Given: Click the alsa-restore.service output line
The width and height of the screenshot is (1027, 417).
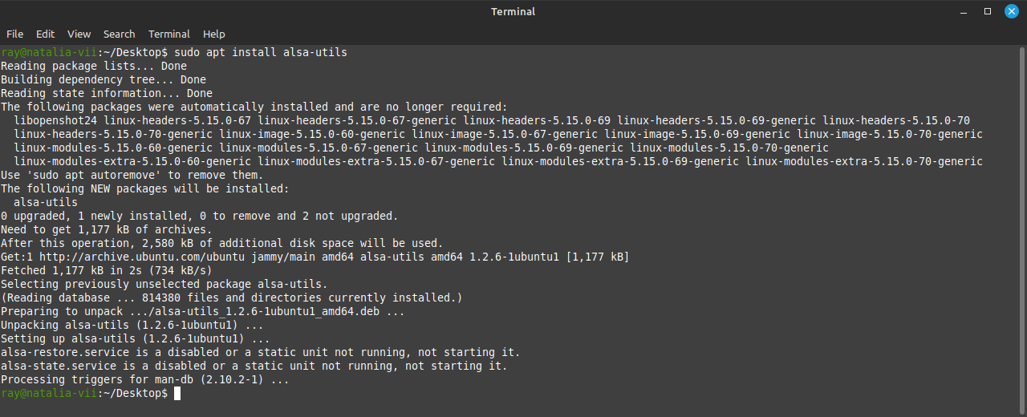Looking at the screenshot, I should tap(260, 352).
